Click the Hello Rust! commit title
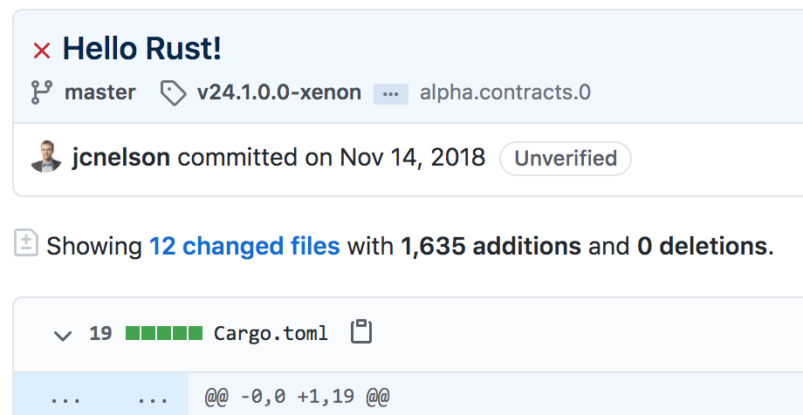Image resolution: width=803 pixels, height=415 pixels. [x=142, y=49]
